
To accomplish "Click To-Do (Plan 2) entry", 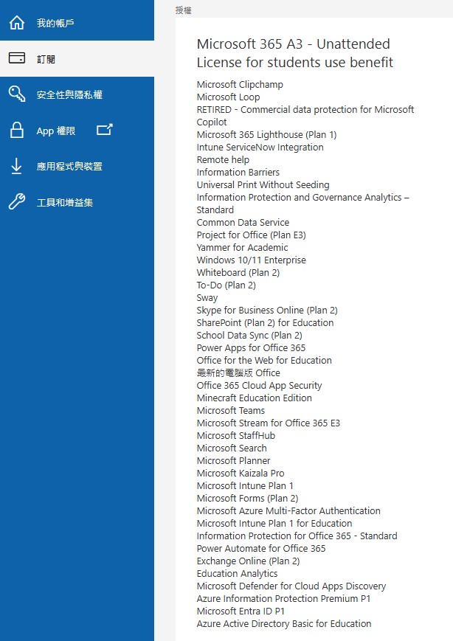I will click(226, 285).
